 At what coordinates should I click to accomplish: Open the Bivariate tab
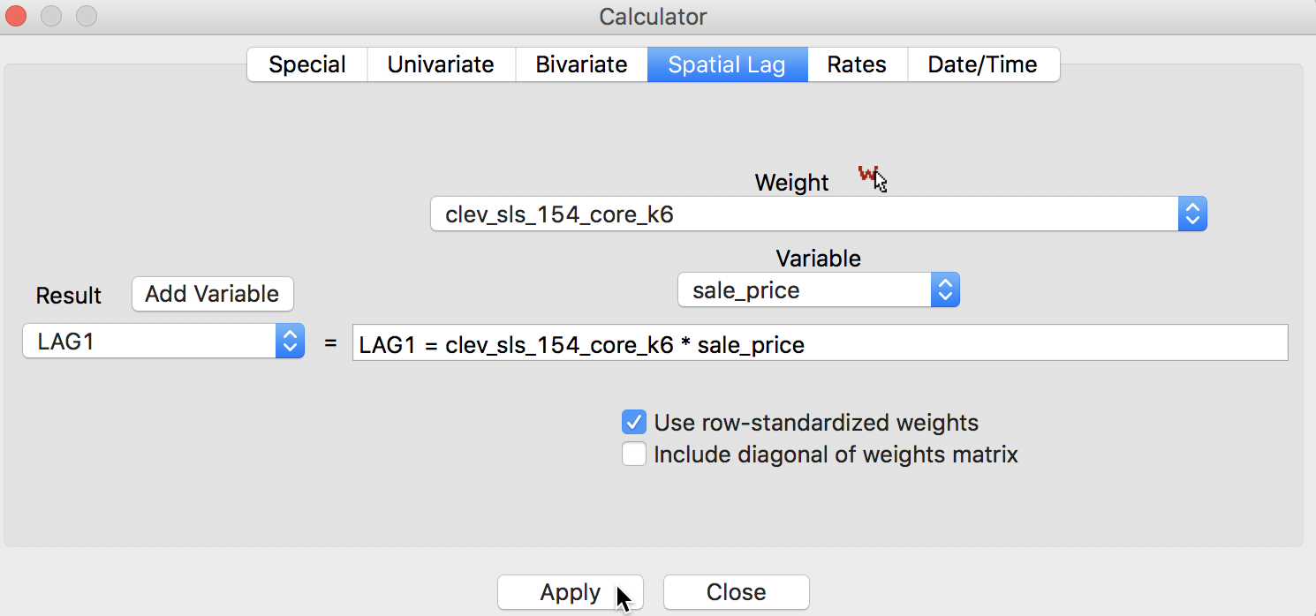581,64
